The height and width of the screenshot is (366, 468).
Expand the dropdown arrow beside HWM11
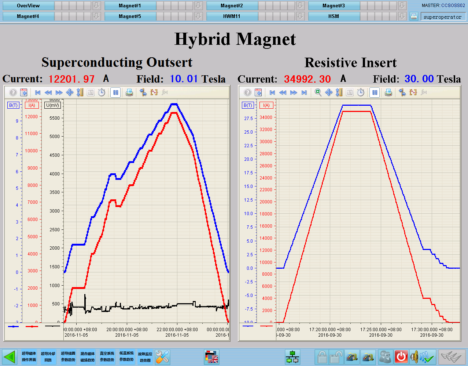click(x=300, y=16)
